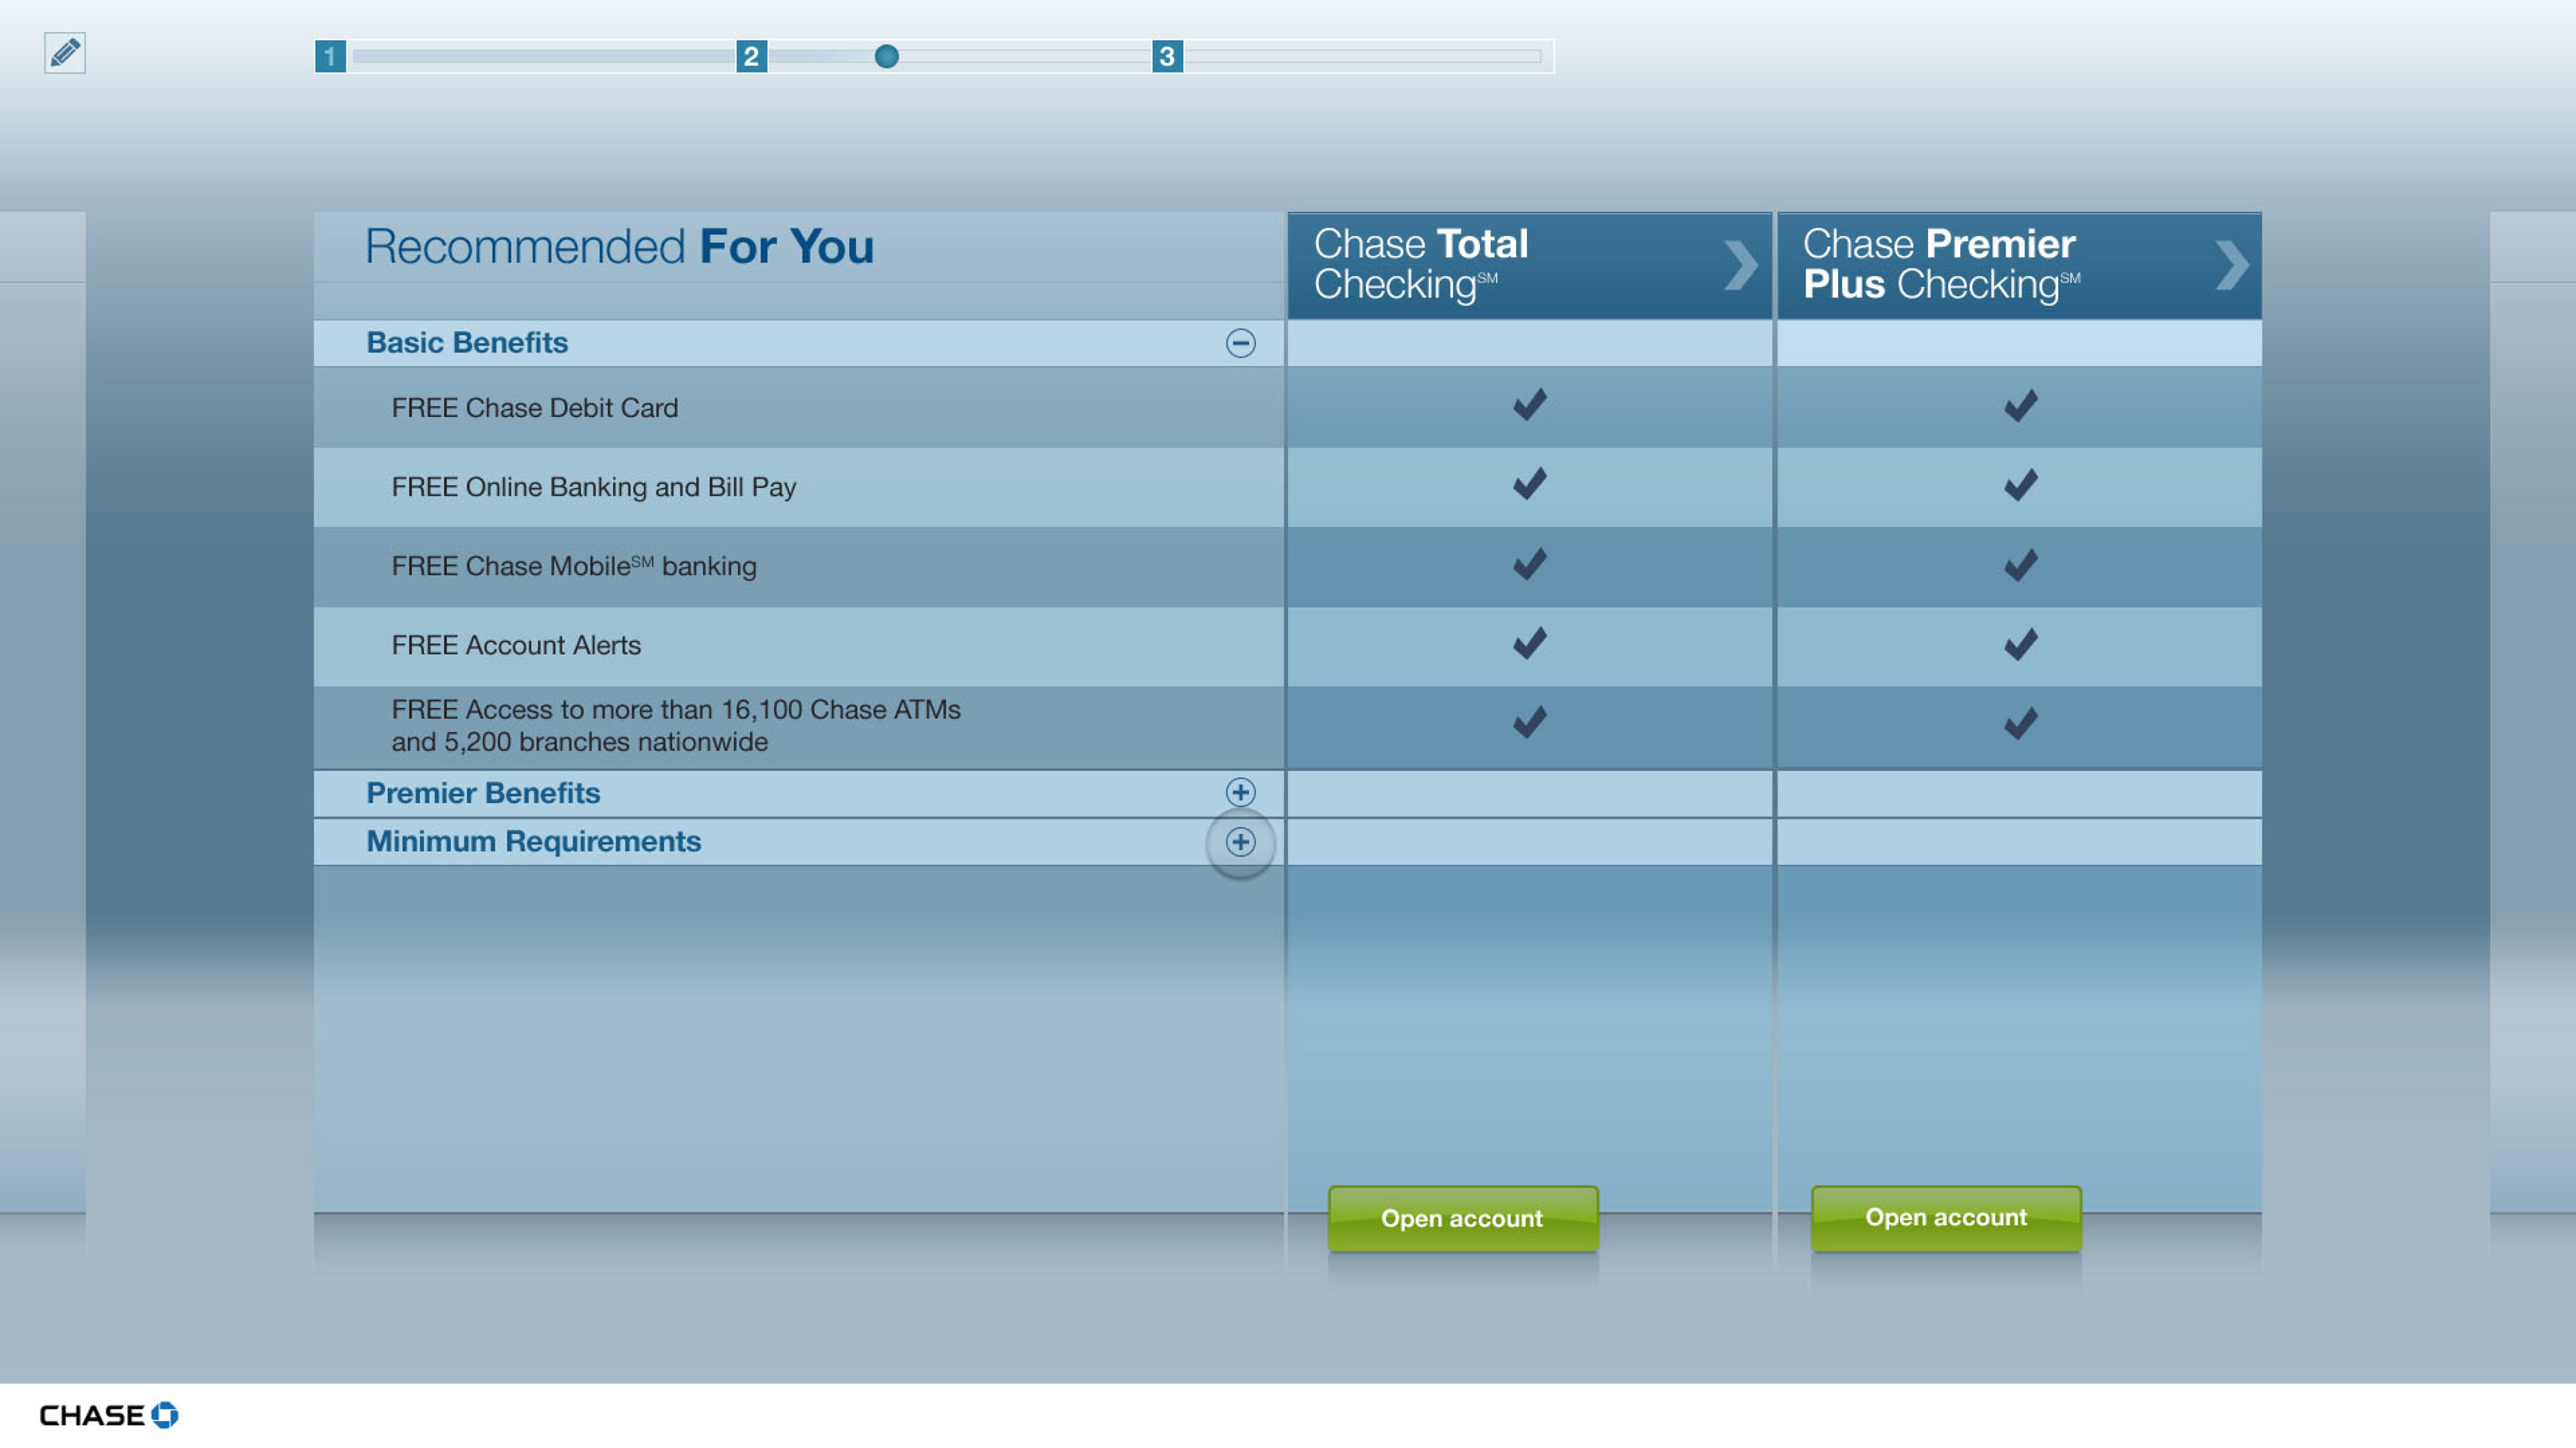This screenshot has height=1448, width=2576.
Task: Click the Premier Benefits heading
Action: click(x=483, y=792)
